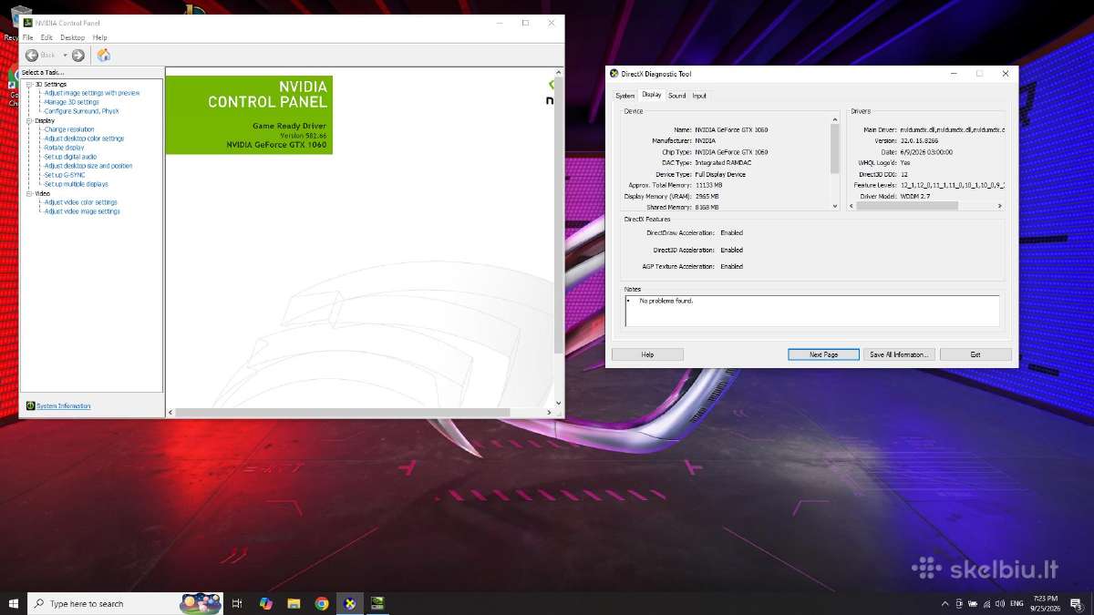Open Adjust desktop color settings
1094x615 pixels.
[x=84, y=138]
